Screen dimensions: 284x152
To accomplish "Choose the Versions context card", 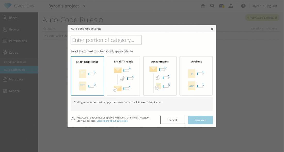I will pyautogui.click(x=196, y=76).
